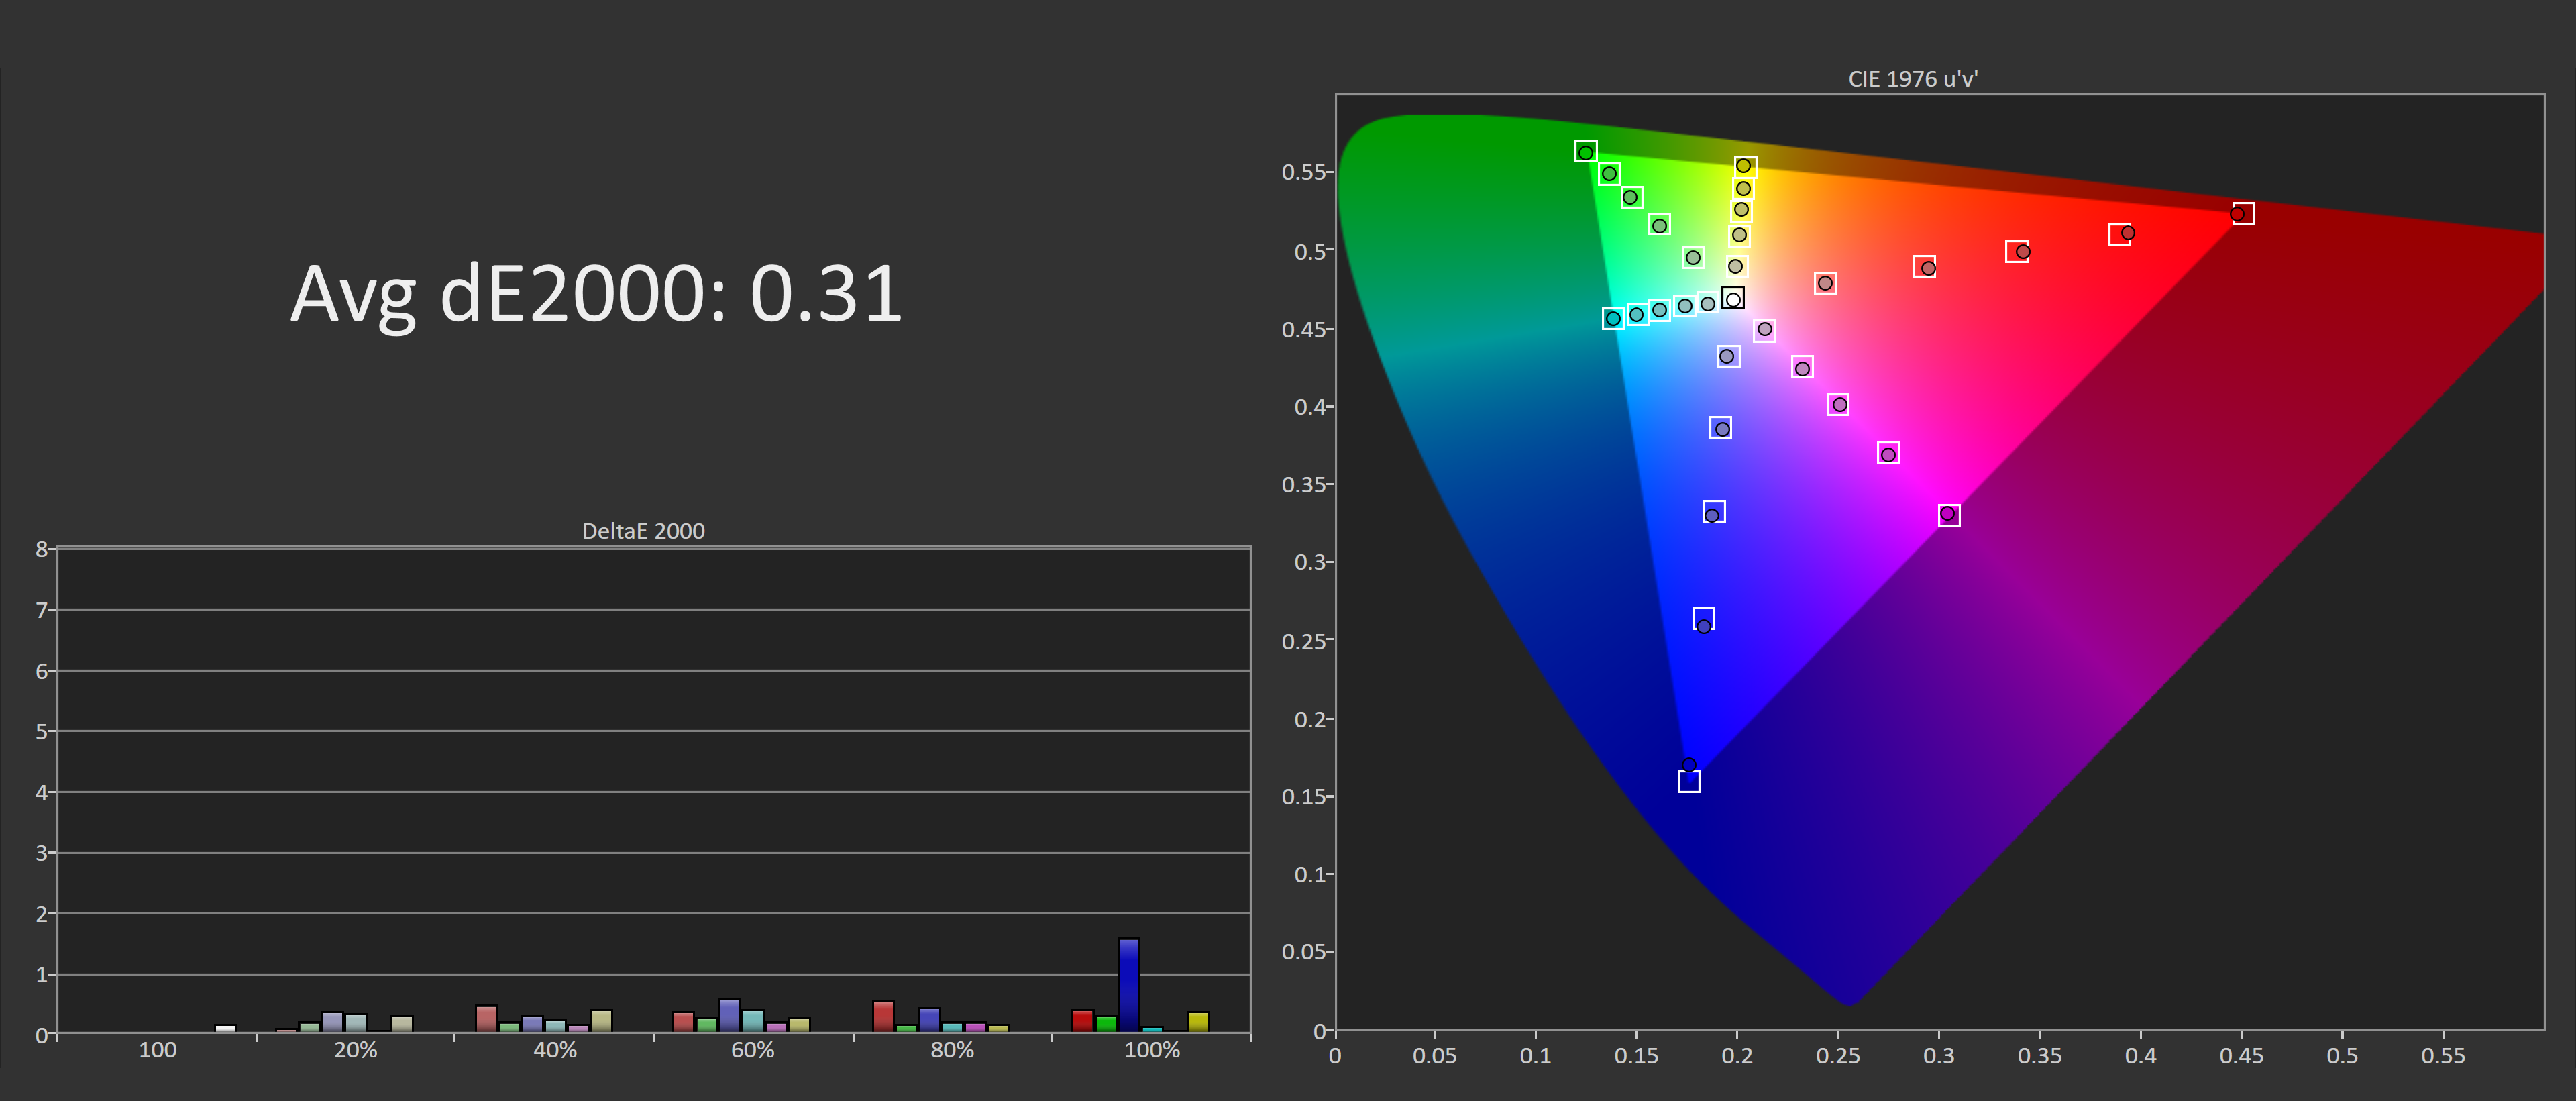
Task: Select the white point square on CIE chart
Action: click(x=1733, y=298)
